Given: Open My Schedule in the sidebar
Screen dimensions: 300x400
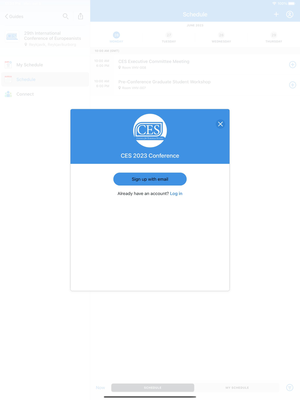Looking at the screenshot, I should coord(45,65).
